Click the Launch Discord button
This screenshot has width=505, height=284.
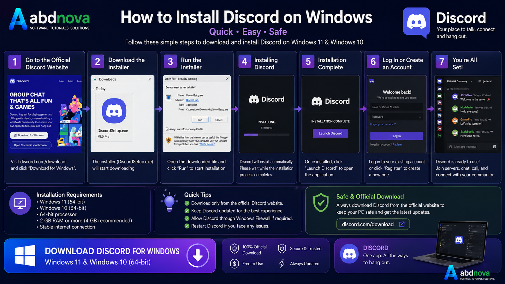click(x=330, y=133)
